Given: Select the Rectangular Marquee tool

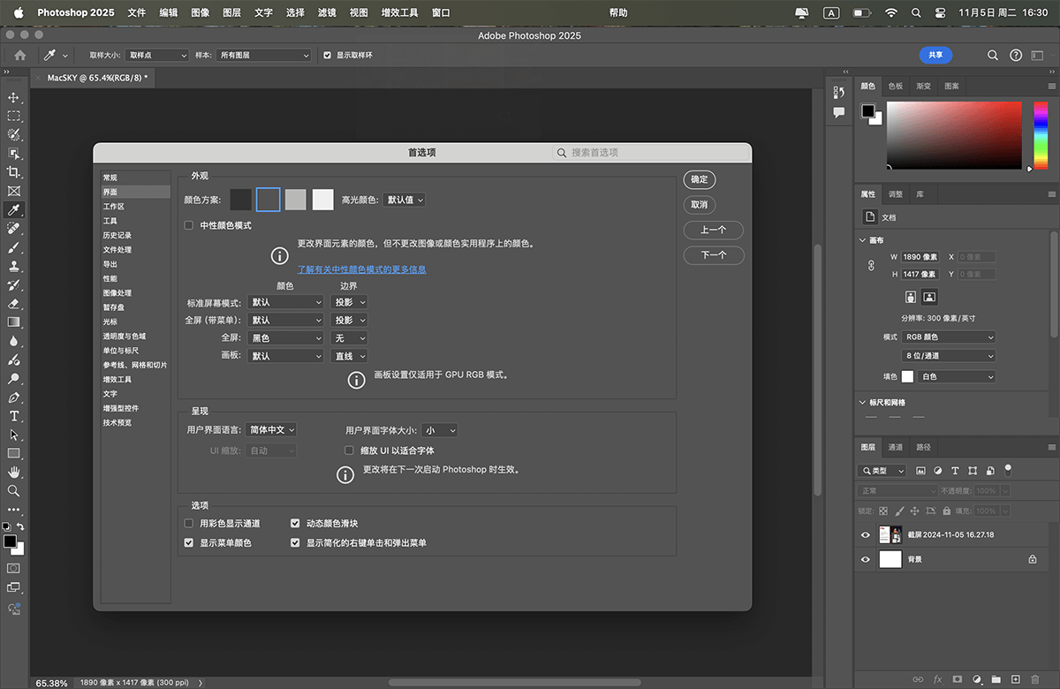Looking at the screenshot, I should click(13, 116).
